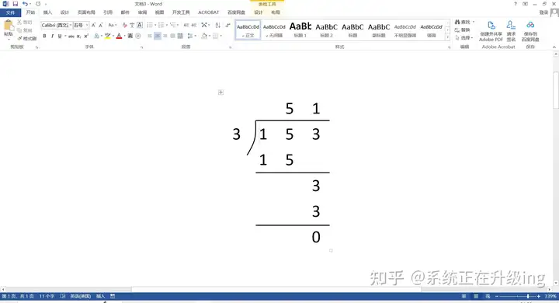
Task: Open the font size dropdown
Action: coord(87,26)
